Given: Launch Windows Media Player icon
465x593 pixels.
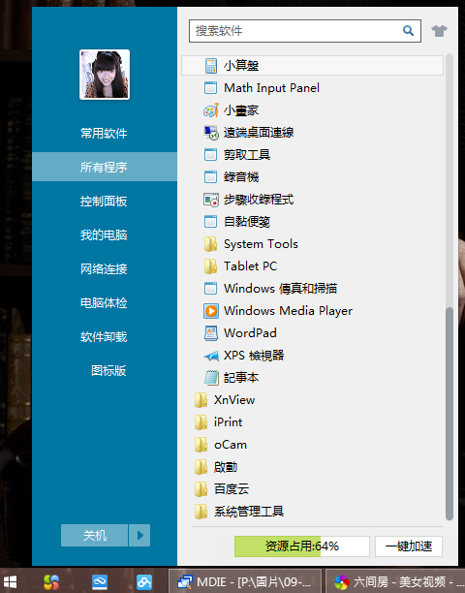Looking at the screenshot, I should [211, 311].
